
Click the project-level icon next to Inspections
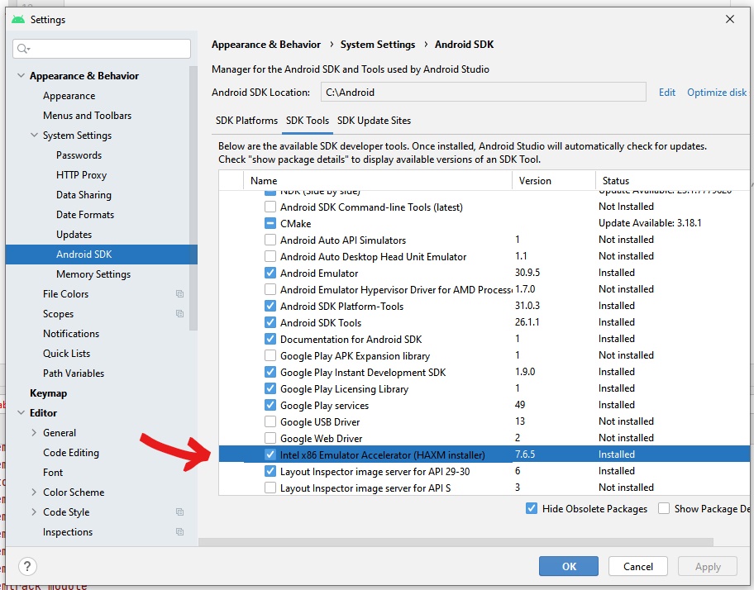180,532
